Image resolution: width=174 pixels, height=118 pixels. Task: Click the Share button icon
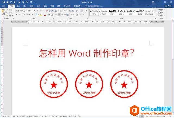tap(168, 6)
